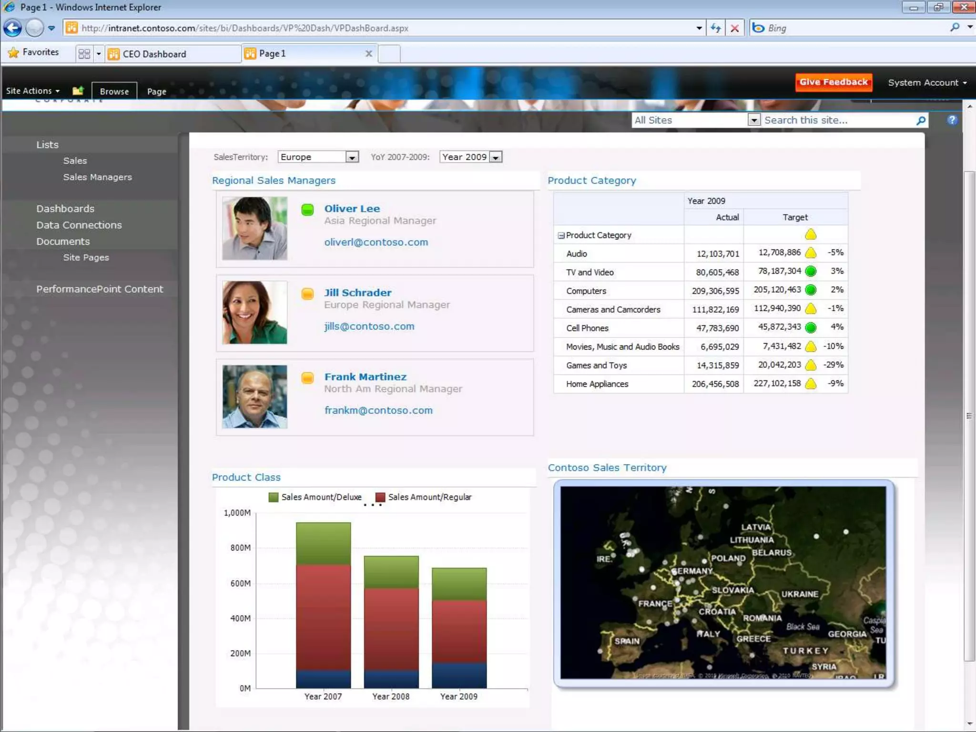976x732 pixels.
Task: Open the Year 2009 filter dropdown
Action: 496,157
